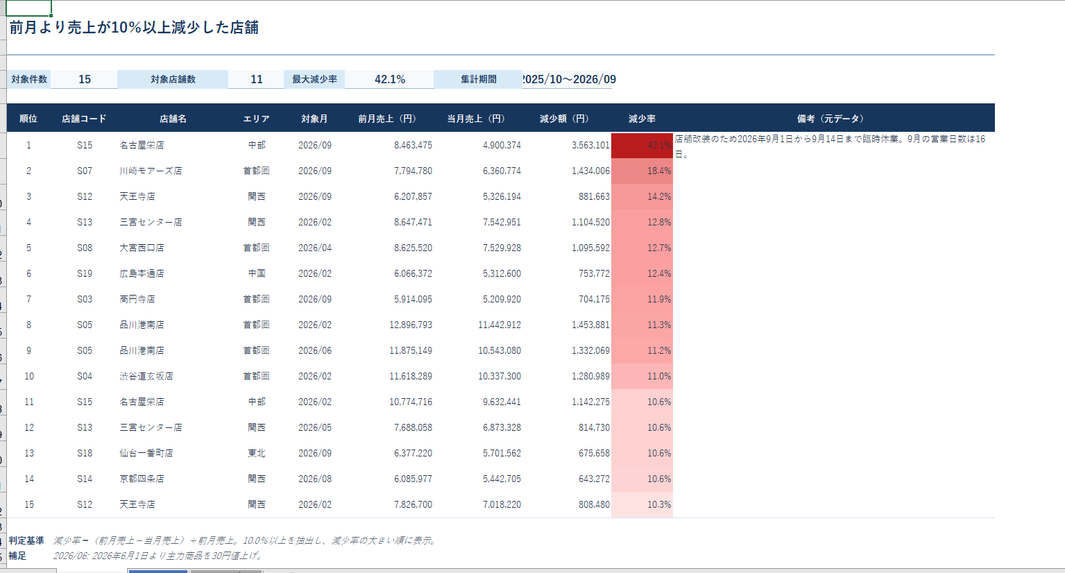Click the 店舗改装 remark note for 名古屋栄店
Image resolution: width=1065 pixels, height=573 pixels.
point(830,146)
